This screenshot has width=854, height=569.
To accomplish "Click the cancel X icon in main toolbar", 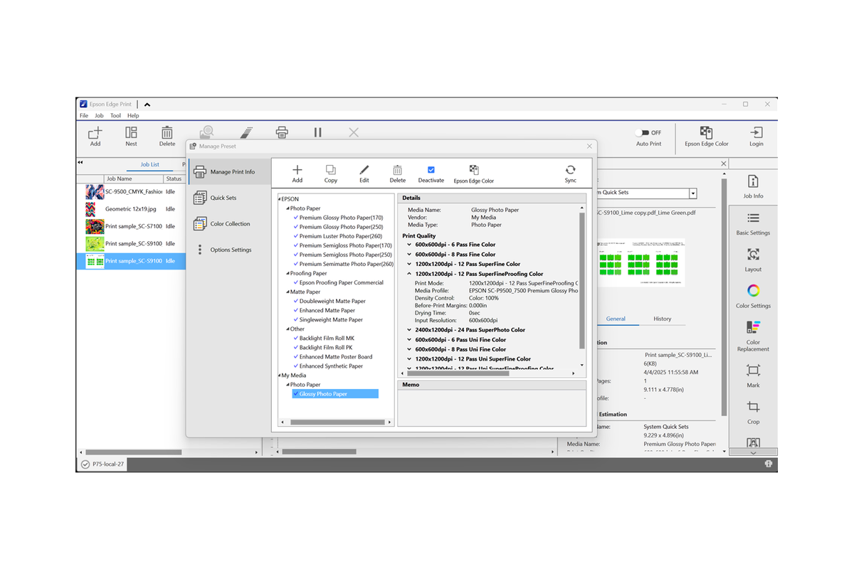I will 354,132.
